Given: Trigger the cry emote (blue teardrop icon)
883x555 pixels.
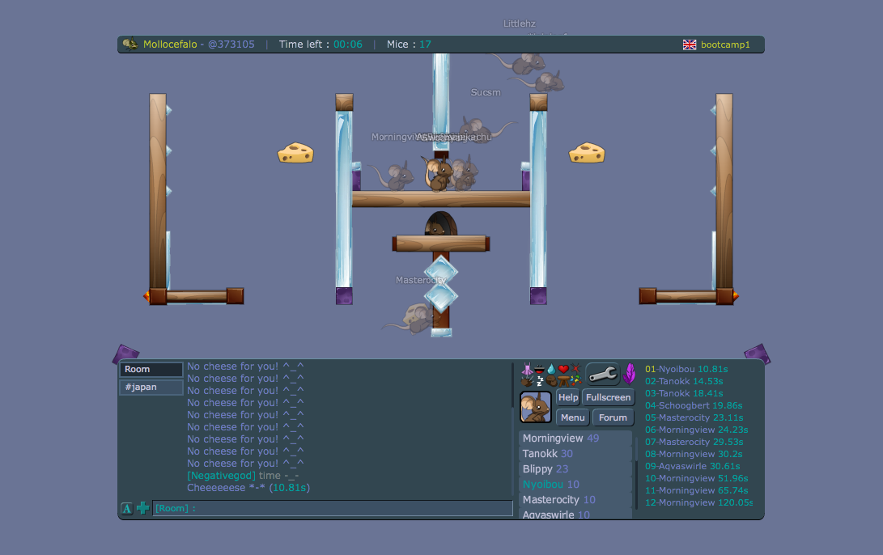Looking at the screenshot, I should click(x=551, y=369).
